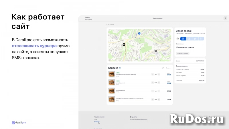The image size is (229, 129).
Task: Click the order number at top of summary card
Action: [x=200, y=61]
